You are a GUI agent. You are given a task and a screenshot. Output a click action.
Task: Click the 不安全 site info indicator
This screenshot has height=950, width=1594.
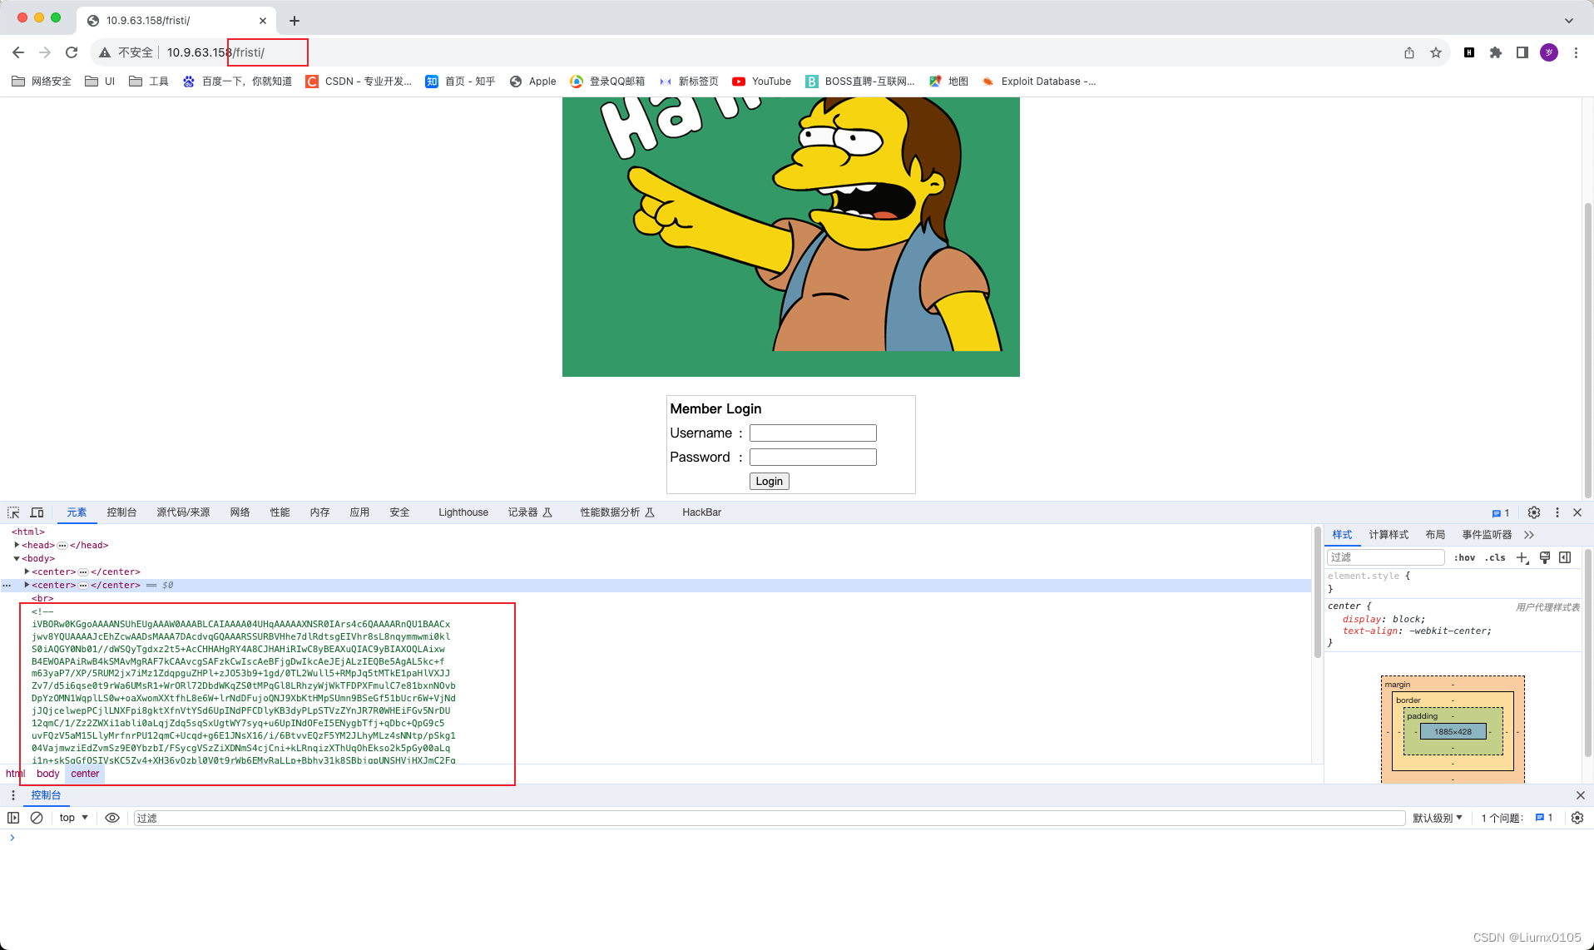(x=126, y=52)
